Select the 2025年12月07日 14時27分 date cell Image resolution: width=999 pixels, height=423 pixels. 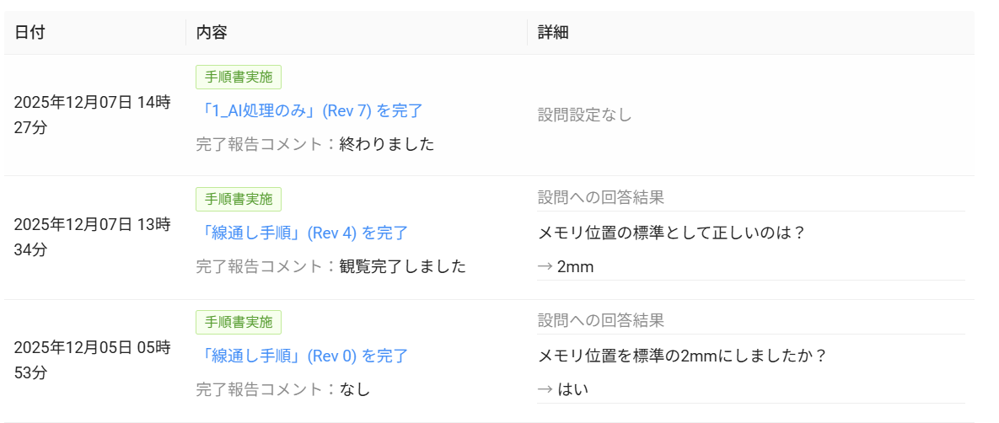click(93, 115)
